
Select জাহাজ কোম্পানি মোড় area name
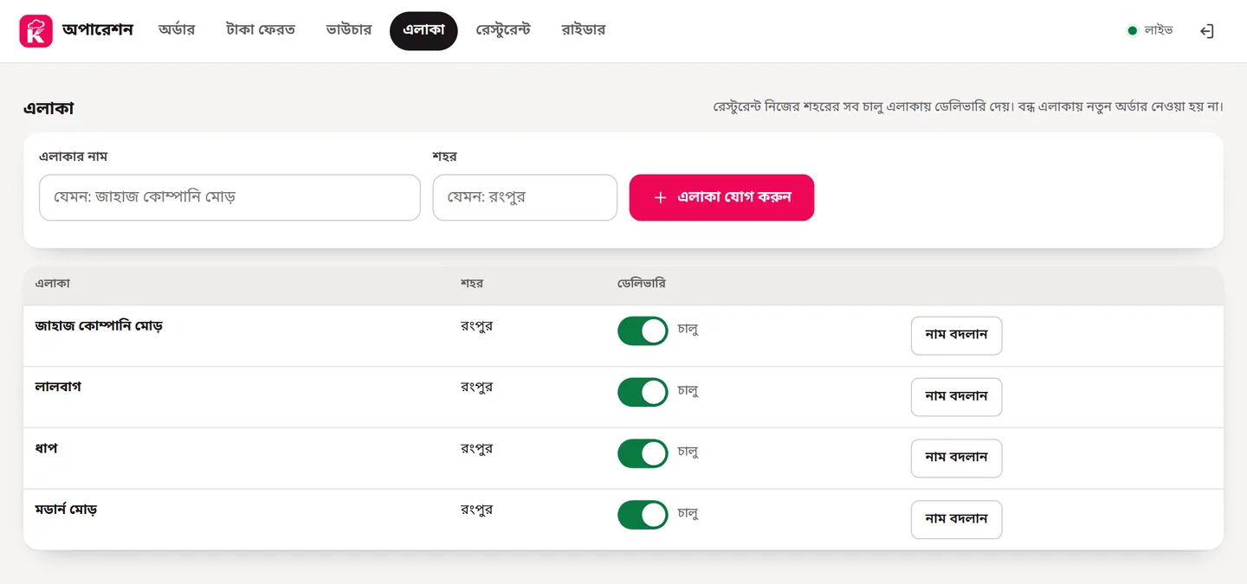click(x=99, y=326)
